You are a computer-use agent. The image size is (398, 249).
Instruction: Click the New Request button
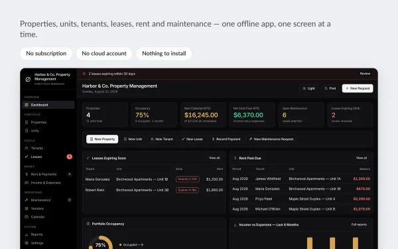358,88
